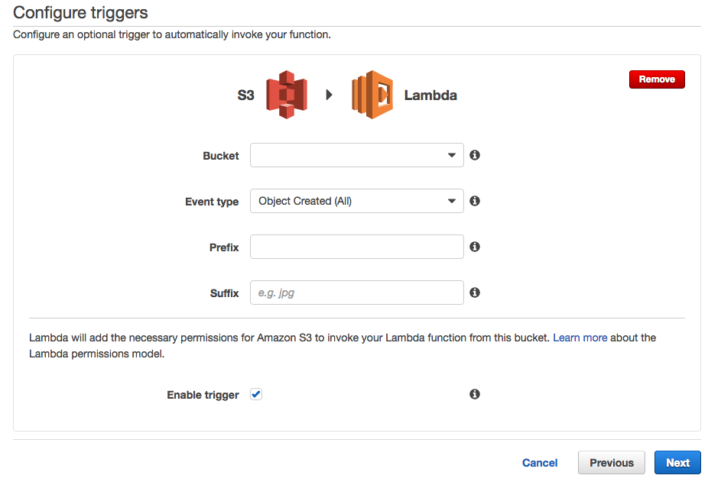Focus the Prefix text field
The width and height of the screenshot is (721, 485).
tap(356, 247)
